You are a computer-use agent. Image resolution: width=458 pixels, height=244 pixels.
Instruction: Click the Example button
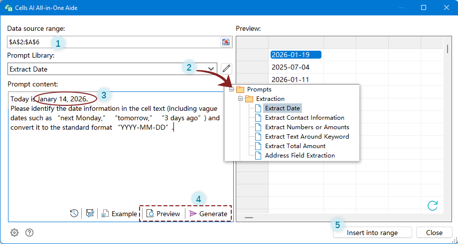(119, 214)
